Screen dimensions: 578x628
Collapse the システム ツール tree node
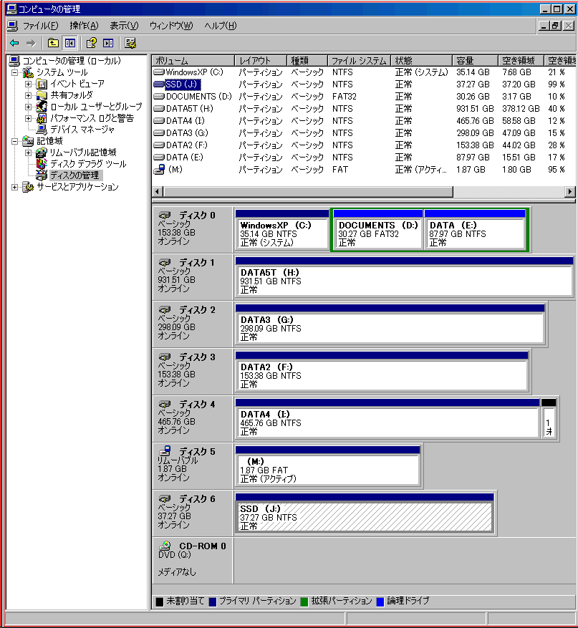[15, 72]
